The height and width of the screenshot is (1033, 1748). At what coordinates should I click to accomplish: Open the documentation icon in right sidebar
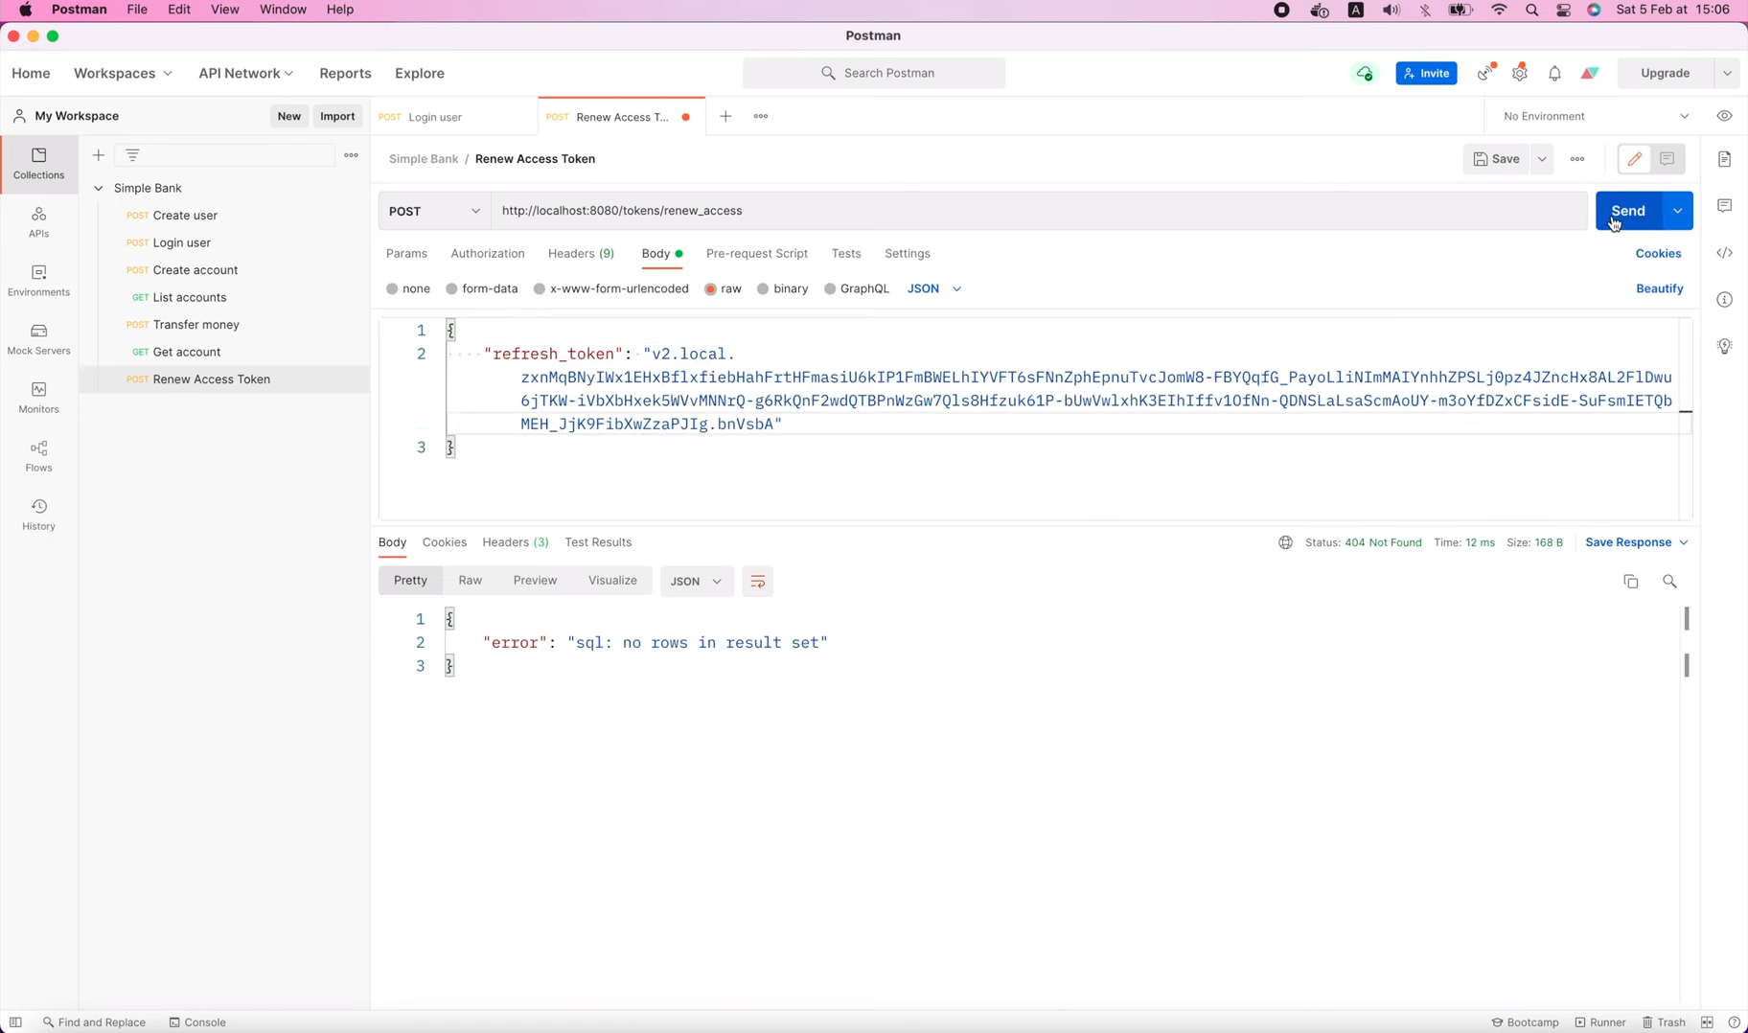[x=1725, y=159]
